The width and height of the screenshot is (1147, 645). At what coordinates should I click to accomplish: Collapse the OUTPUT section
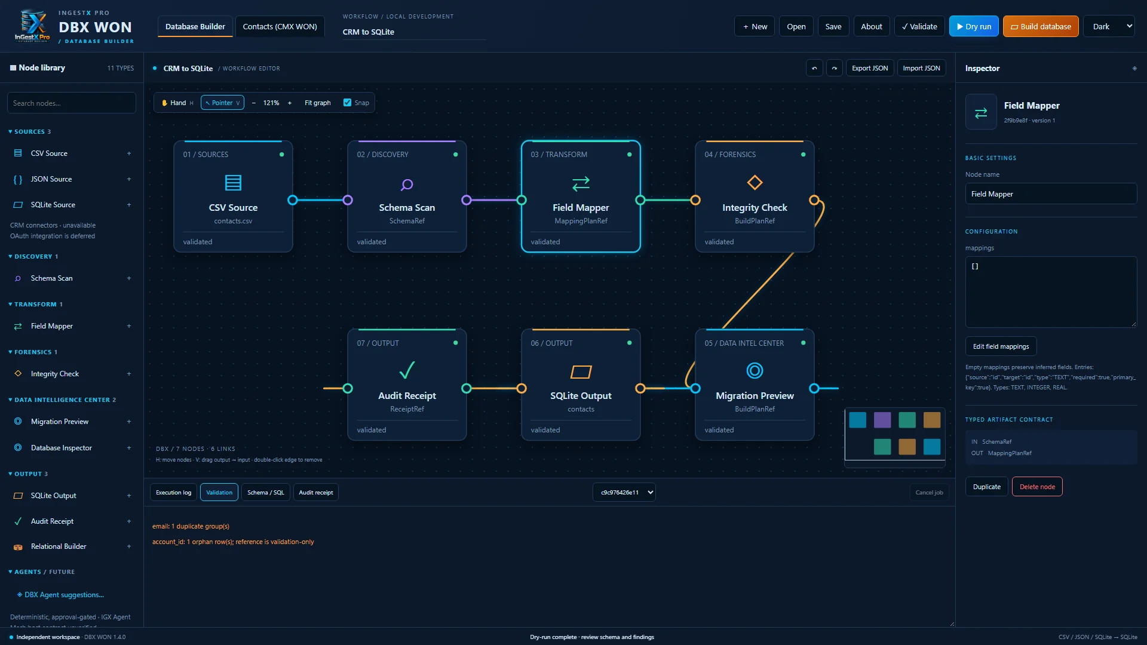[x=27, y=474]
